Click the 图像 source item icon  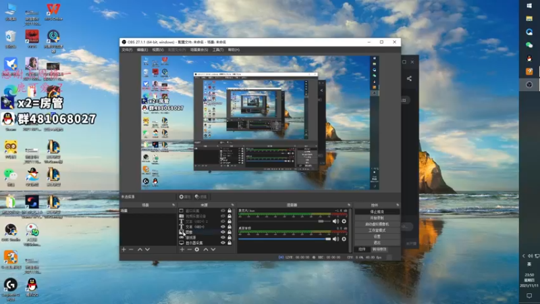click(182, 232)
